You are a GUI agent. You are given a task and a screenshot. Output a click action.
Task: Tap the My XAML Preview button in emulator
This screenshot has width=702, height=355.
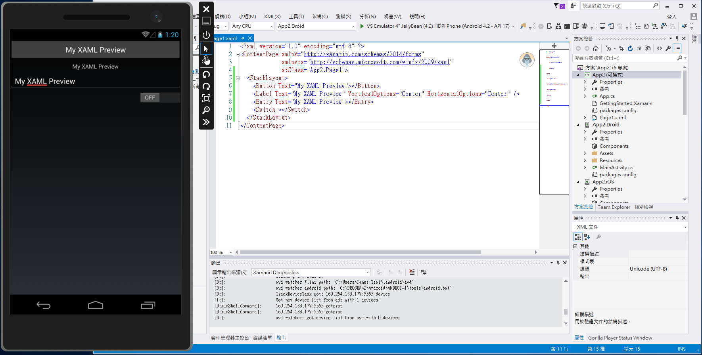[x=96, y=50]
